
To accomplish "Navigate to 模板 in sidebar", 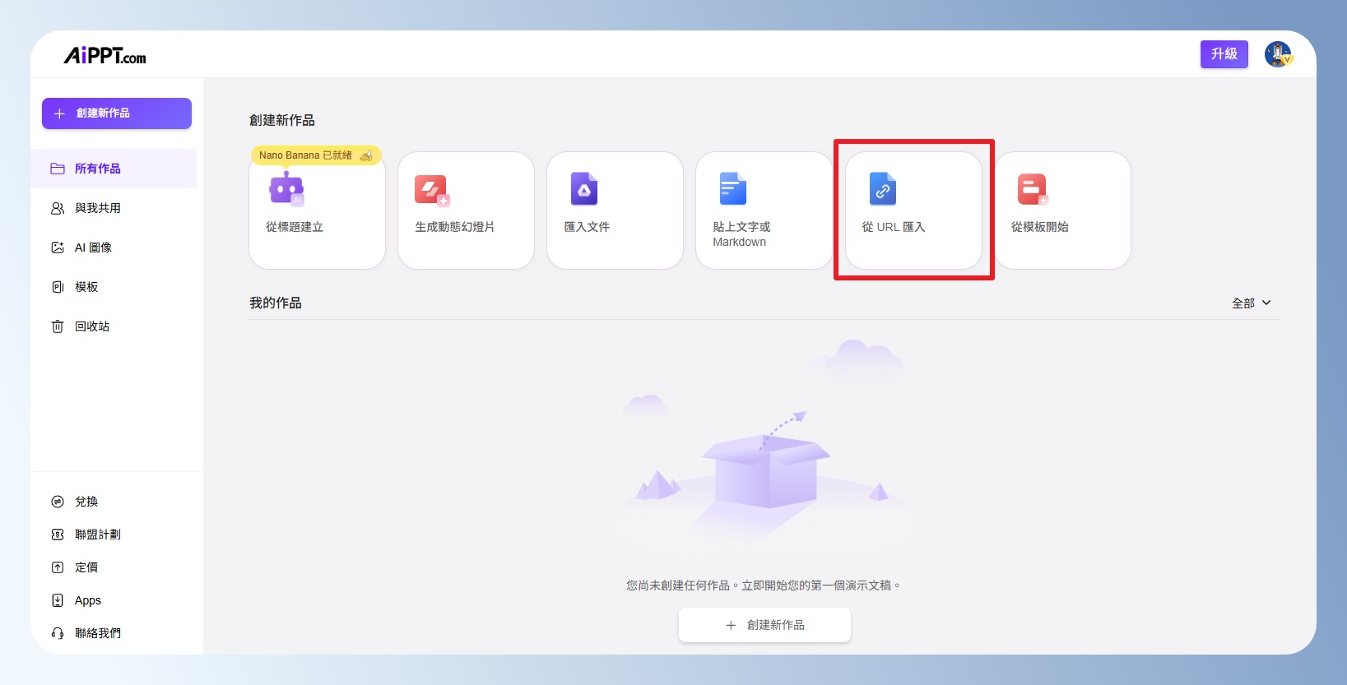I will (x=86, y=287).
